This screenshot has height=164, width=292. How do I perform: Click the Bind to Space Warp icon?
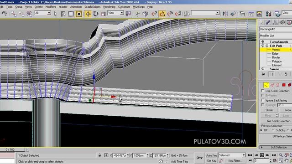point(29,14)
